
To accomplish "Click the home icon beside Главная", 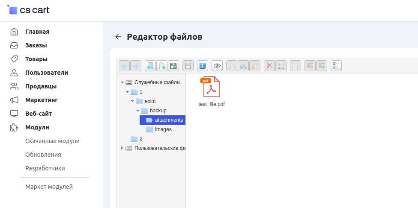I will coord(14,32).
